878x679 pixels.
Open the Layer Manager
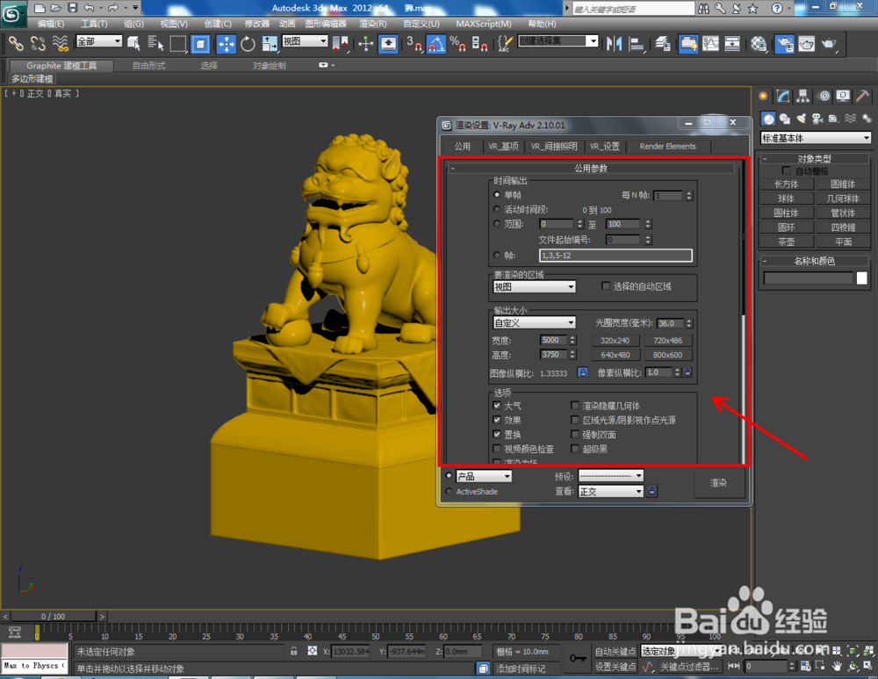pos(663,44)
